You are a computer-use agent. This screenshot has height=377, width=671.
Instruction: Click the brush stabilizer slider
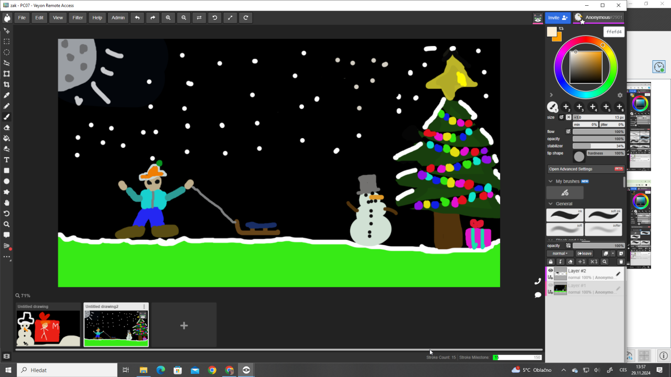pyautogui.click(x=598, y=146)
